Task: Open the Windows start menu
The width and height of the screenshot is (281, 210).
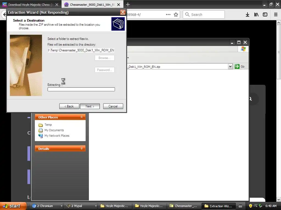Action: tap(13, 206)
